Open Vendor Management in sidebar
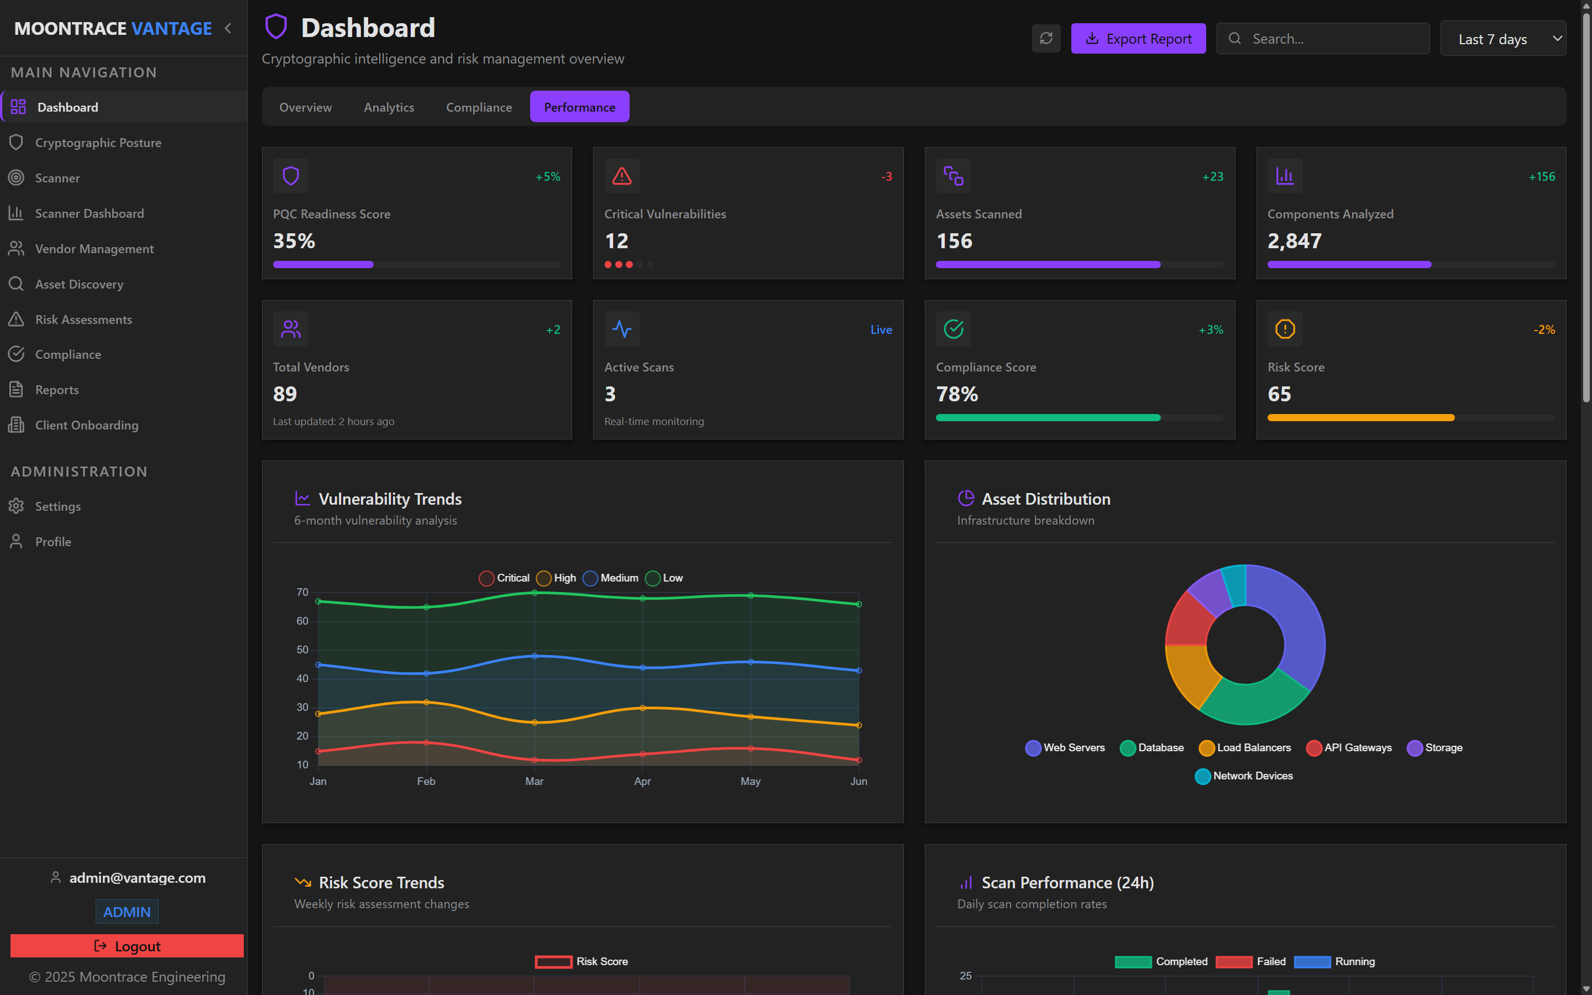 coord(94,249)
